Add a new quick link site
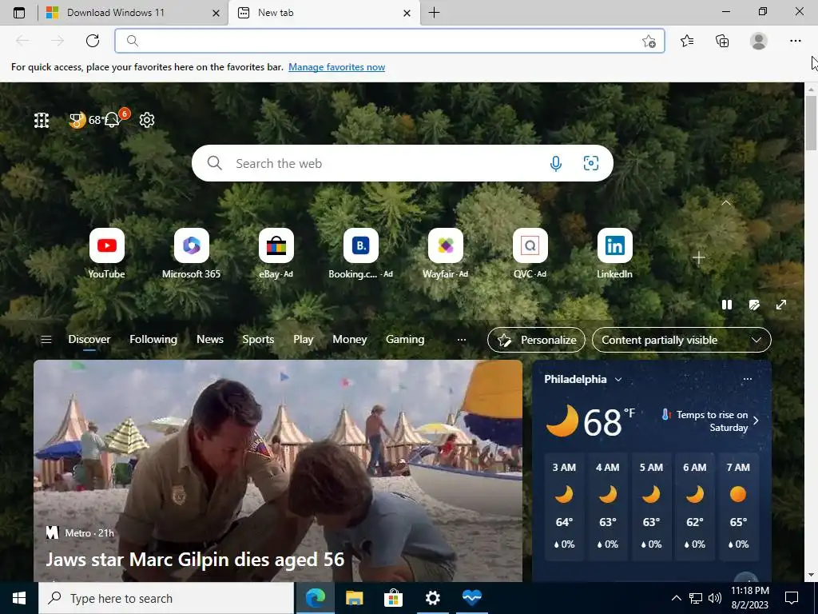 (698, 258)
